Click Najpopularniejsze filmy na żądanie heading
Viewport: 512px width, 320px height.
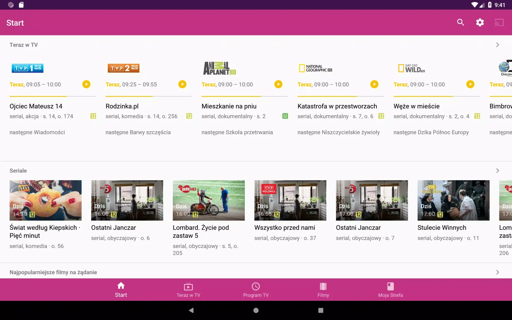(x=53, y=272)
